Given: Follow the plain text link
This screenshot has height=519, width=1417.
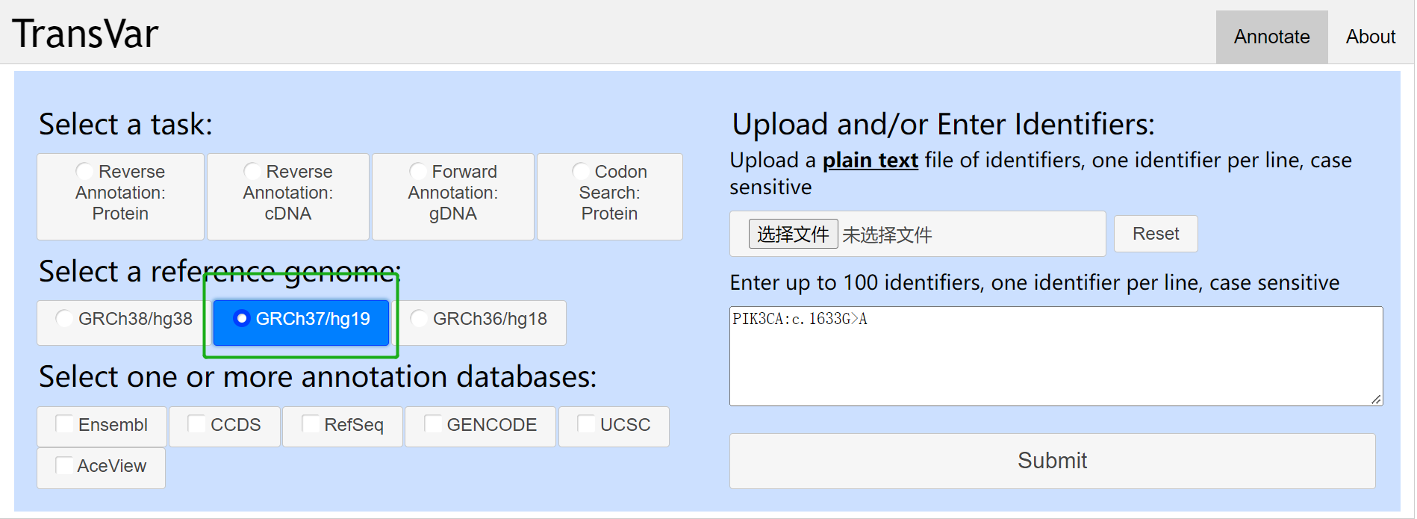Looking at the screenshot, I should (870, 161).
